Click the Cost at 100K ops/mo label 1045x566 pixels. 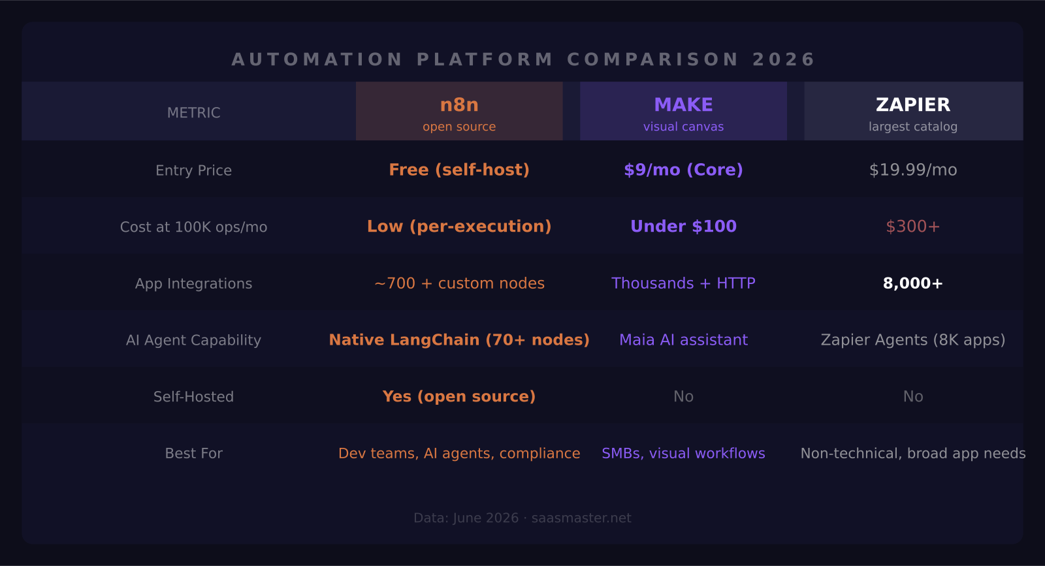click(194, 227)
